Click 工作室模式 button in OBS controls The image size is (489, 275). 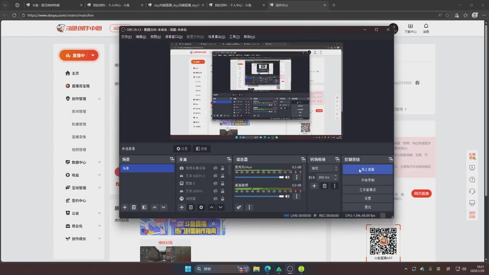[368, 189]
